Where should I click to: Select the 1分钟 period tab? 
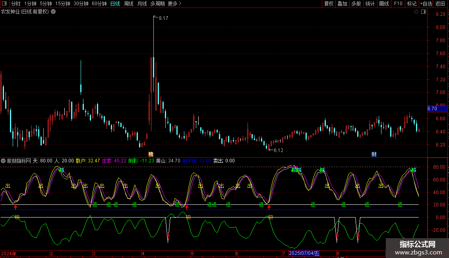point(30,4)
